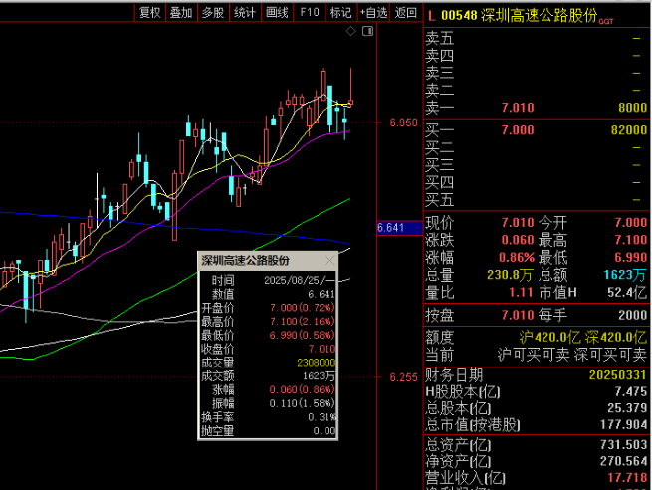Select the 画线 drawing tool button

click(277, 13)
